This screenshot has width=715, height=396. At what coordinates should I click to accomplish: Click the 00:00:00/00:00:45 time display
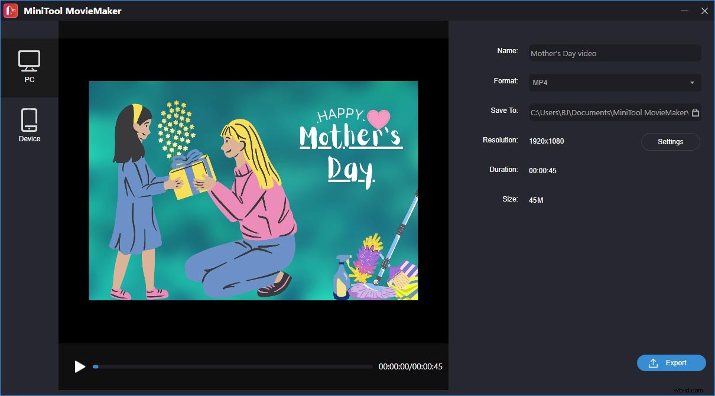coord(410,366)
